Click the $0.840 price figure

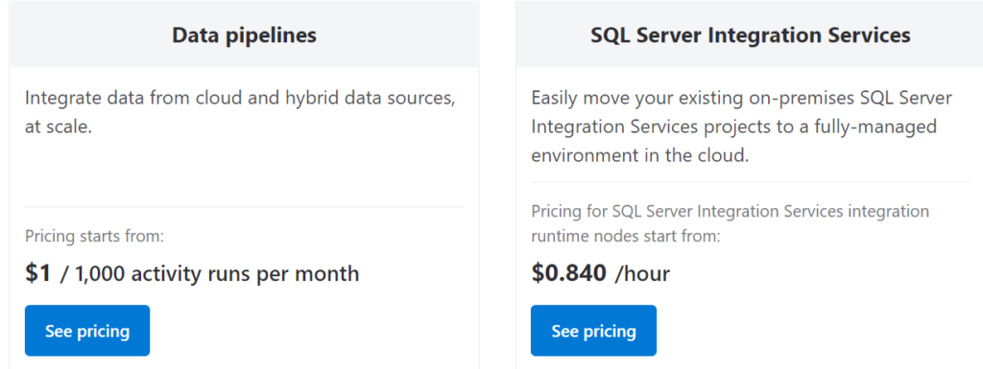coord(569,273)
